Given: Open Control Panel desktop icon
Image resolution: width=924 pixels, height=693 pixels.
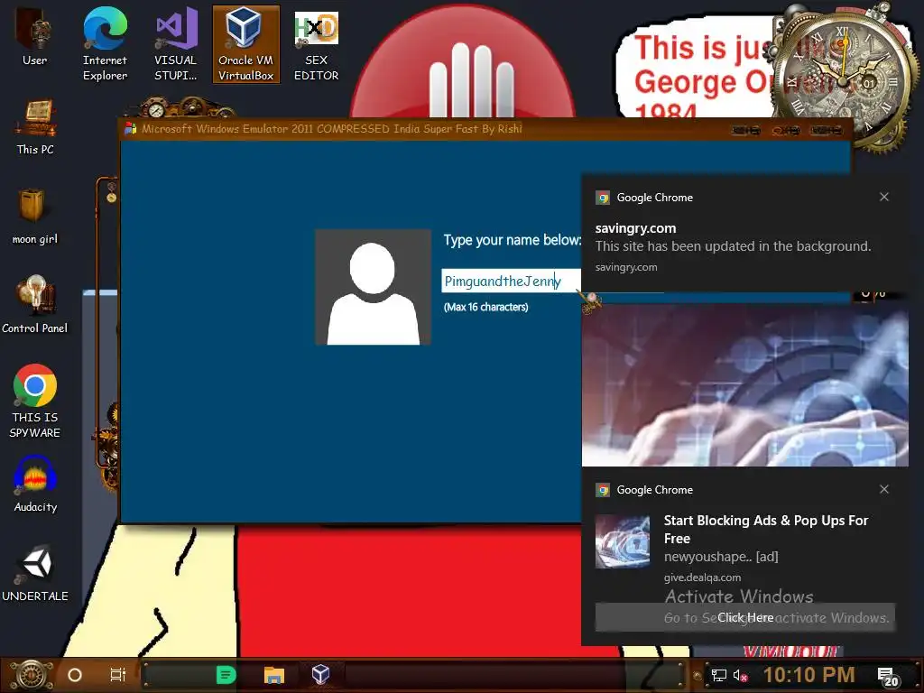Looking at the screenshot, I should (35, 305).
